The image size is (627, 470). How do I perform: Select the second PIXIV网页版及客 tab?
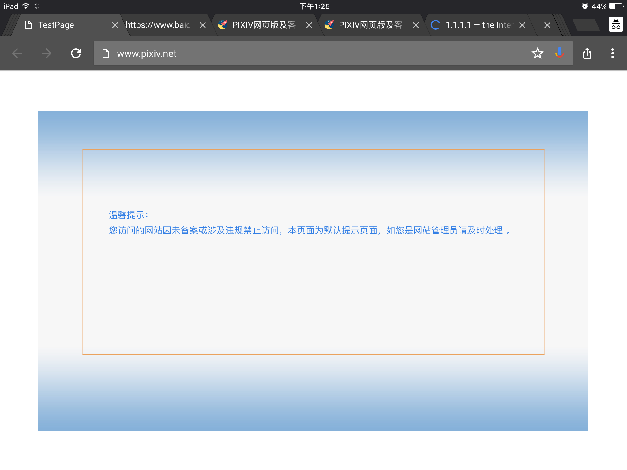point(370,25)
